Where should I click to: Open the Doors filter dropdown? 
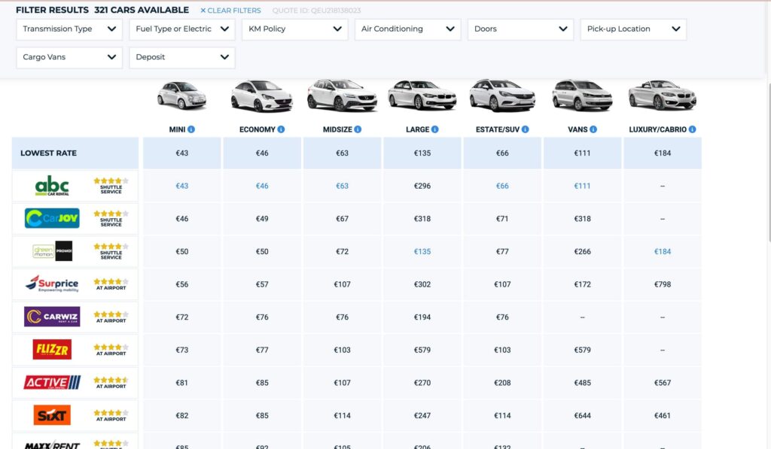[521, 29]
